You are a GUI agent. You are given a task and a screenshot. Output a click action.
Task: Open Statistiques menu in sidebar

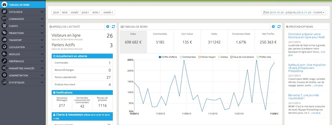pyautogui.click(x=23, y=82)
